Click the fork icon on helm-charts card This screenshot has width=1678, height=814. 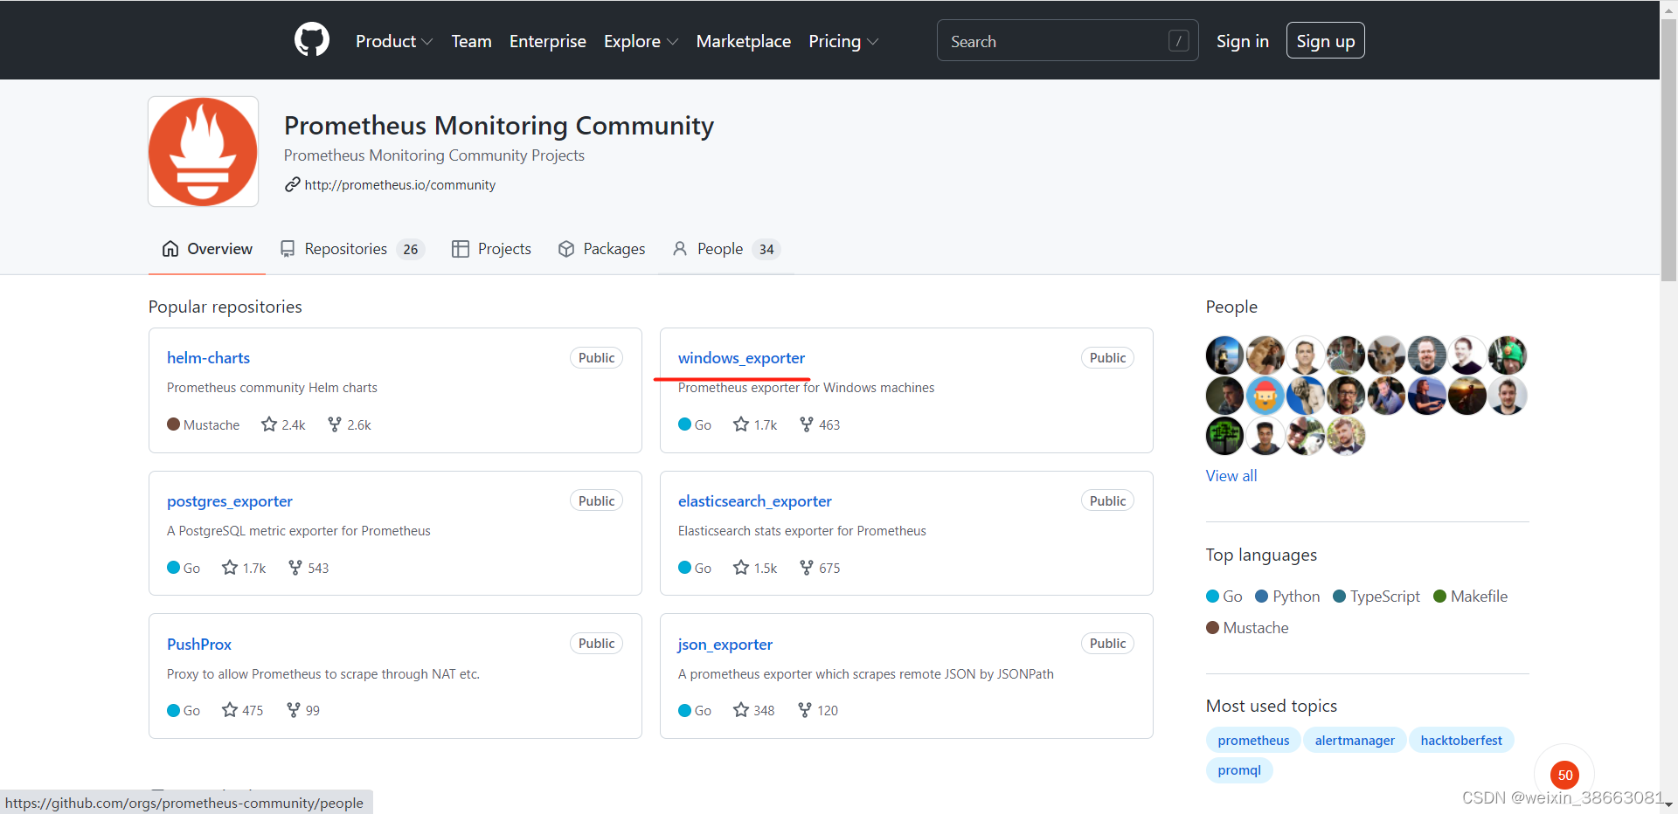(x=335, y=424)
